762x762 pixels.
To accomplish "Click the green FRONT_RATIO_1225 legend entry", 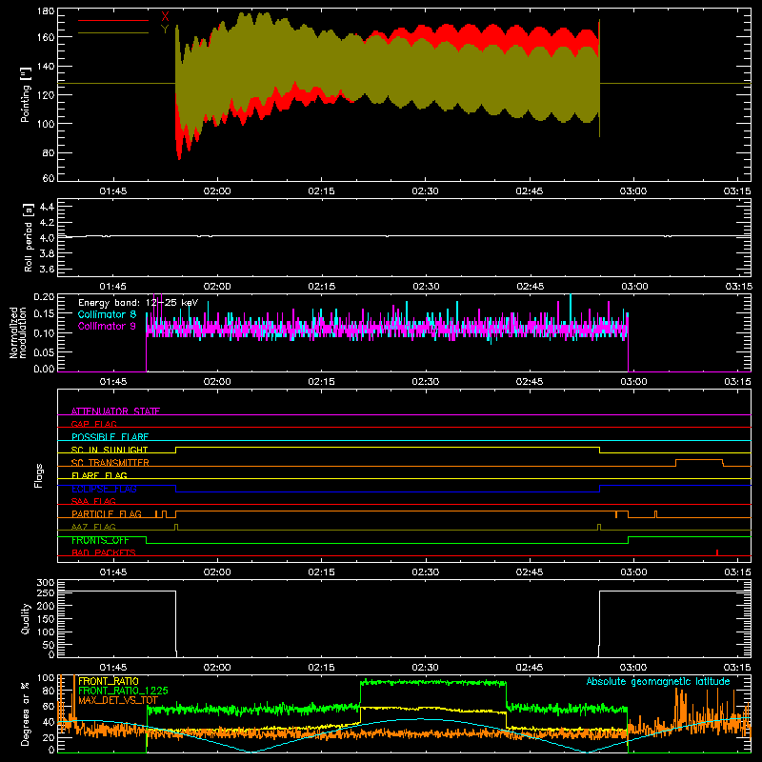I will pos(123,691).
